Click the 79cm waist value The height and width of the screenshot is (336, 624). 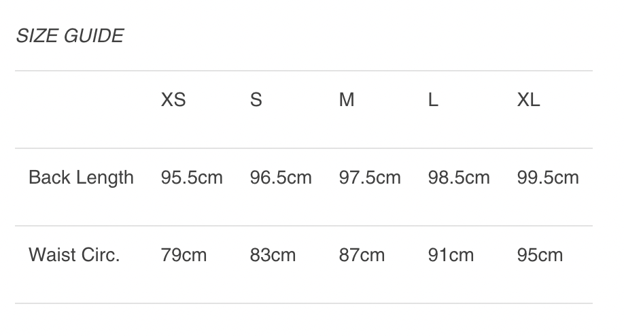point(184,255)
